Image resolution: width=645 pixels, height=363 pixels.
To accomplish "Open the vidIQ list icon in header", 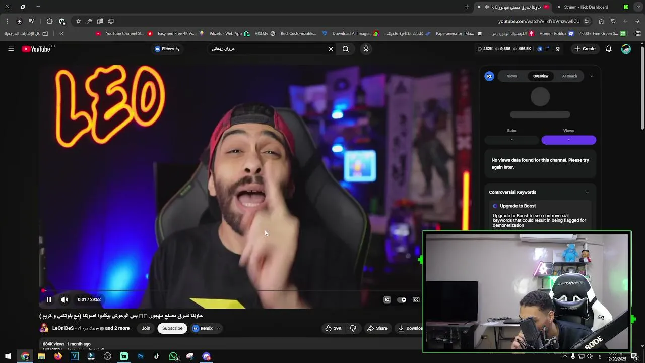I will click(548, 49).
